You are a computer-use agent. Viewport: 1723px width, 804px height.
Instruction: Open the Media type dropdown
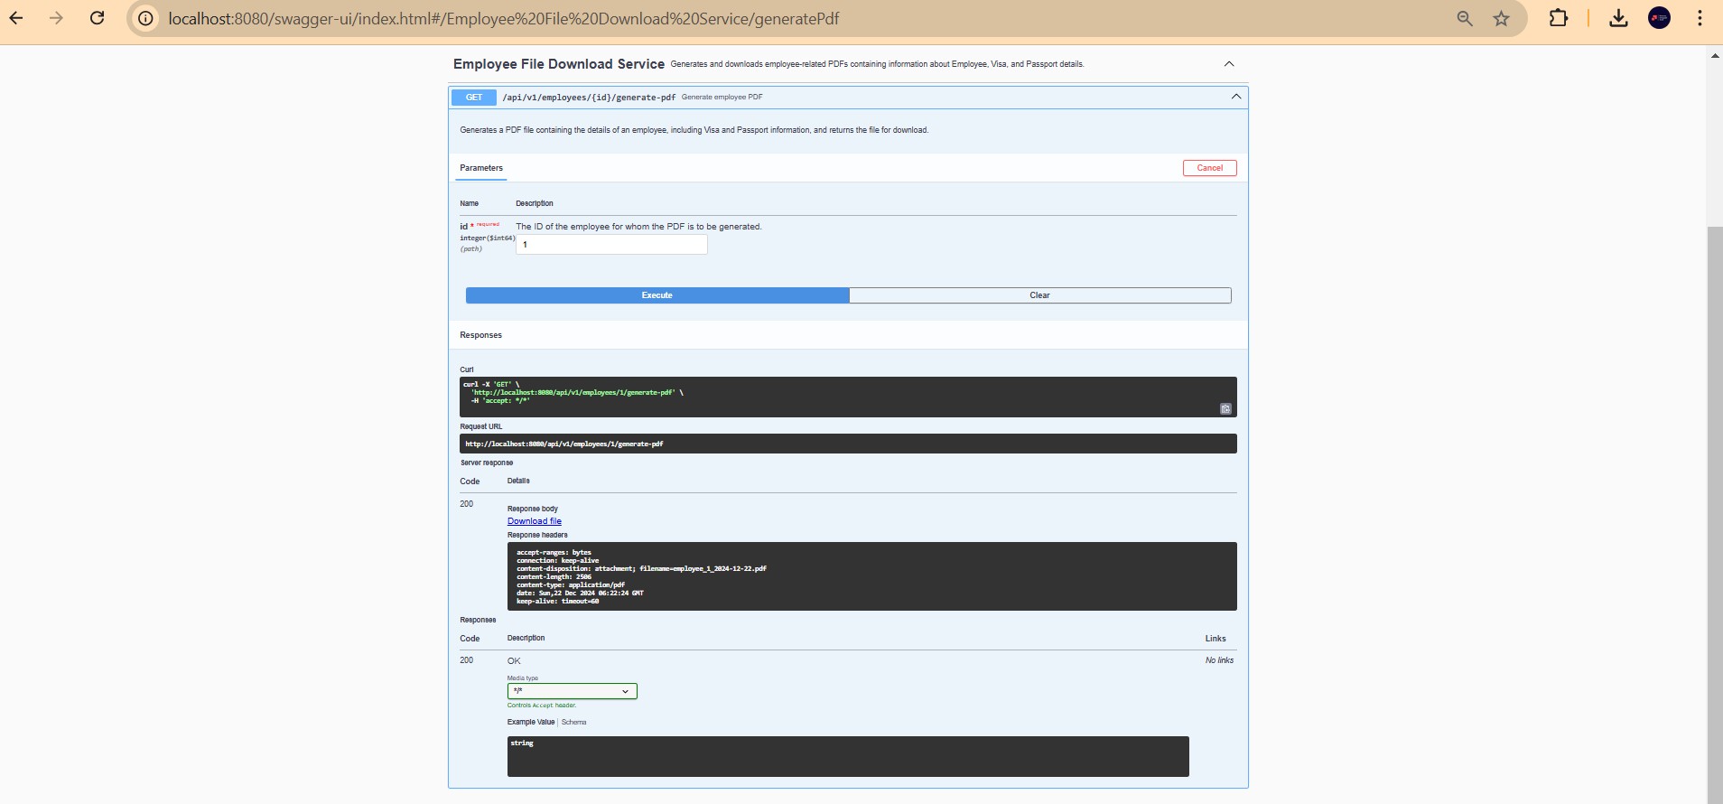(573, 691)
